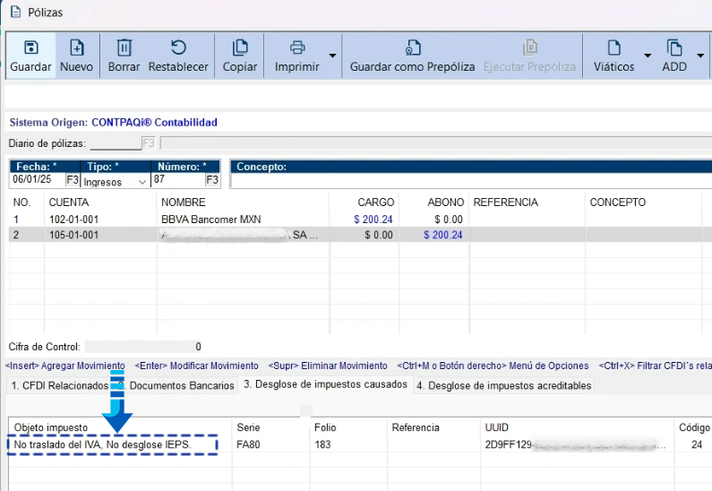Select Desglose de impuestos causados tab

(324, 385)
